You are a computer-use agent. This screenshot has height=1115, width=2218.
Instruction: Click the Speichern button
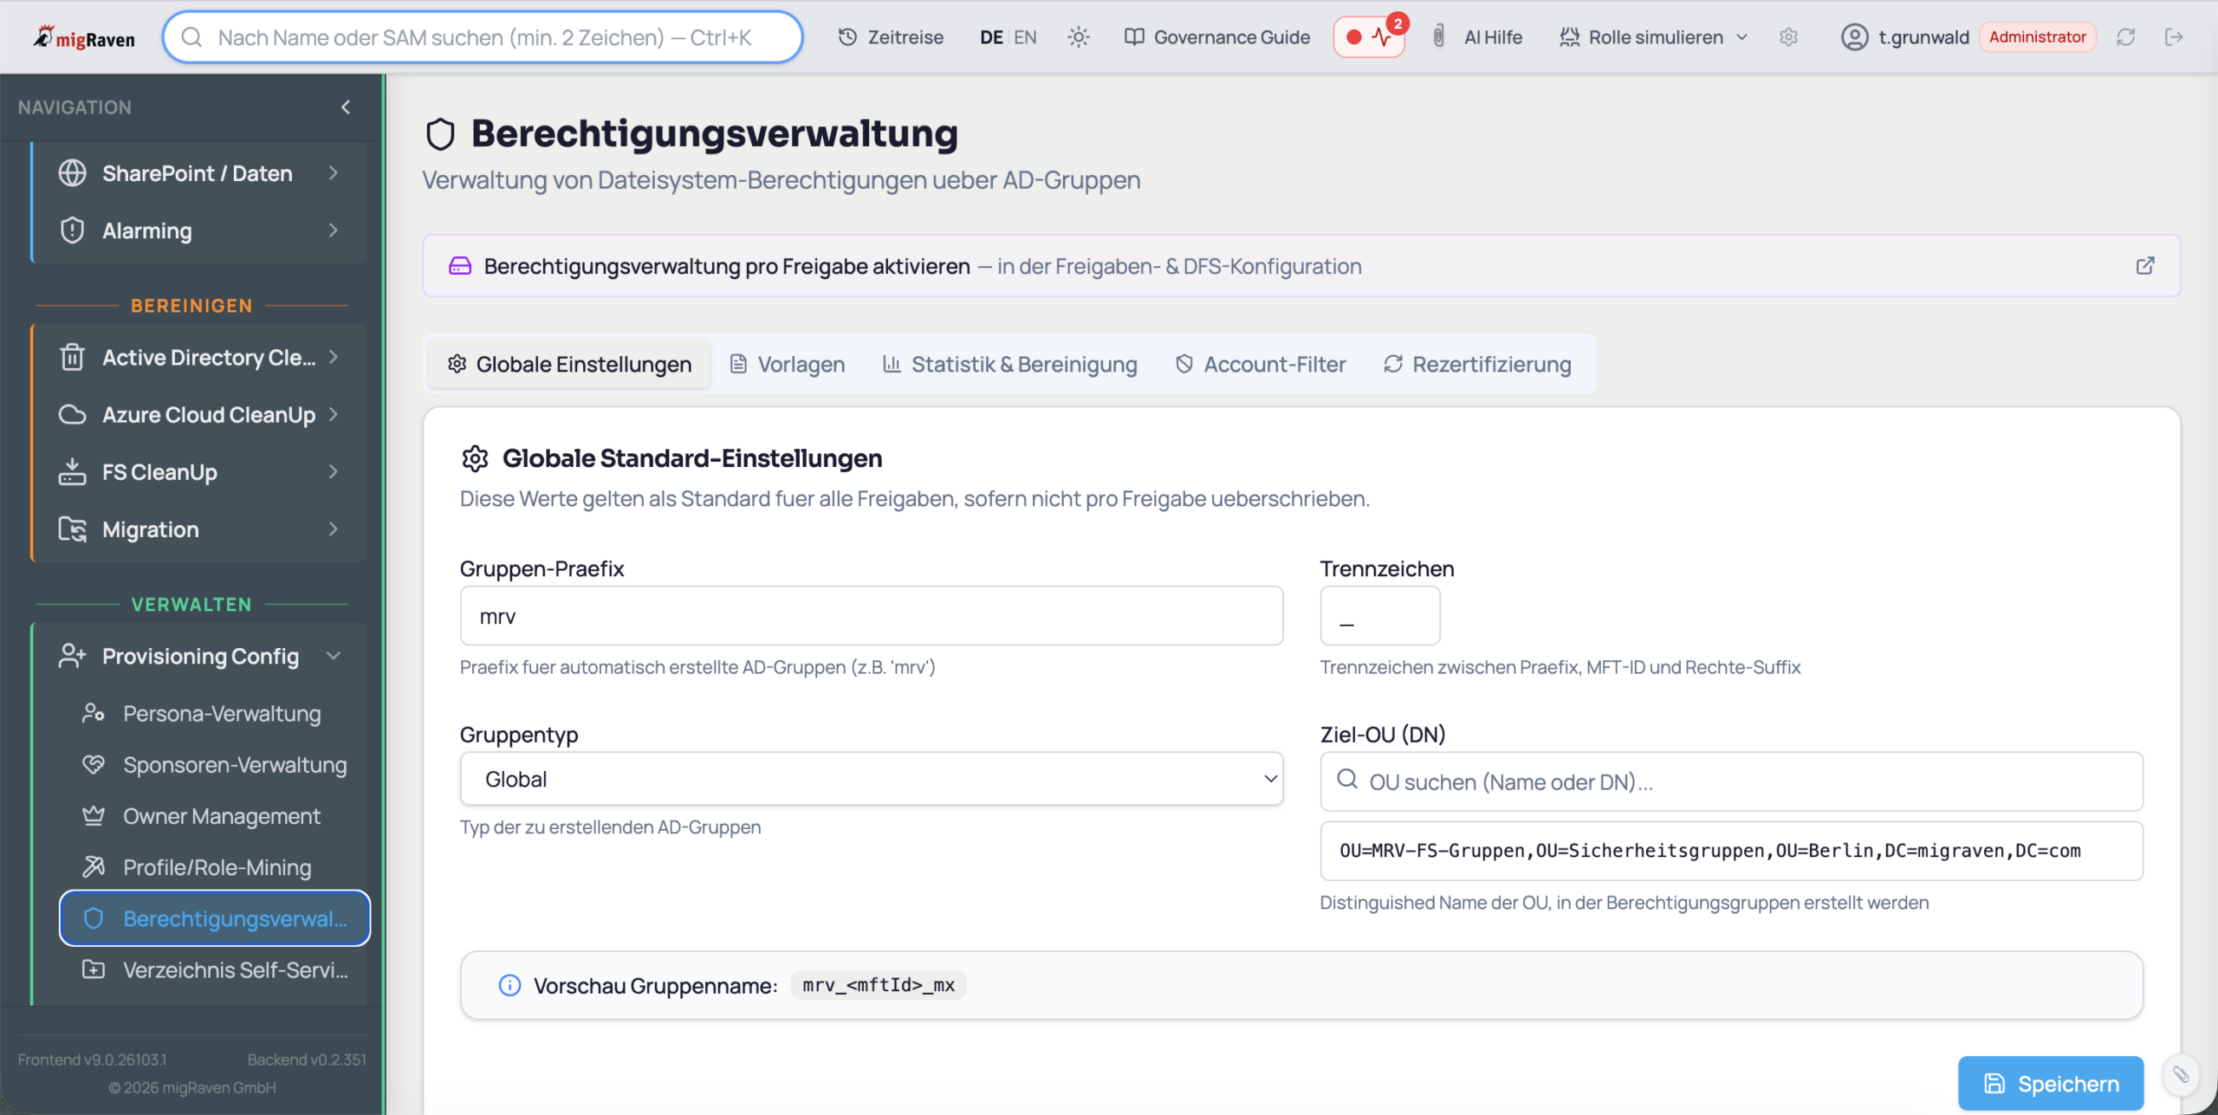coord(2050,1083)
